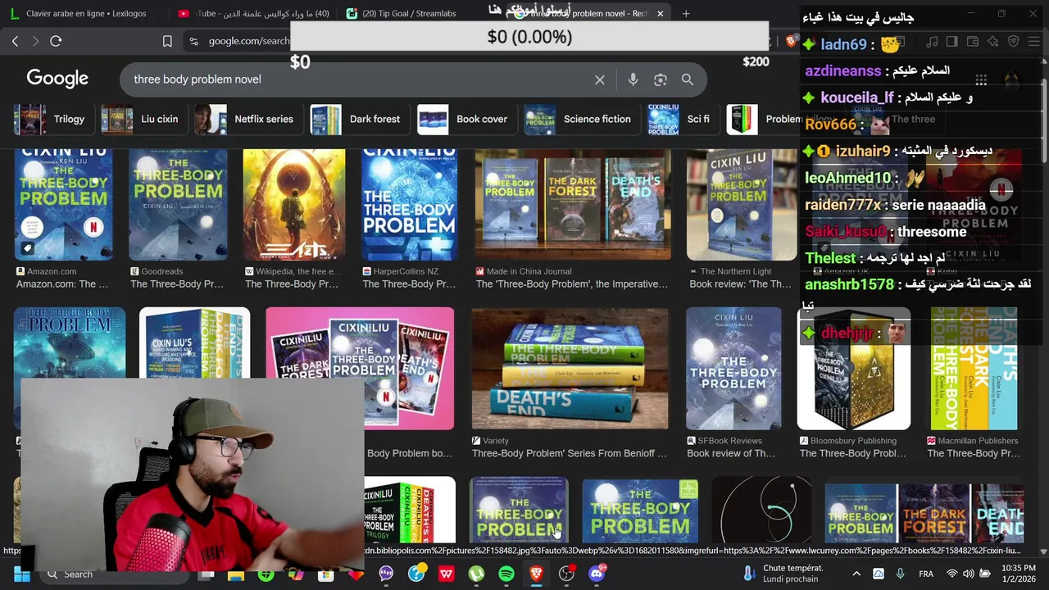The width and height of the screenshot is (1049, 590).
Task: Open the Goodreads book cover image
Action: point(178,204)
